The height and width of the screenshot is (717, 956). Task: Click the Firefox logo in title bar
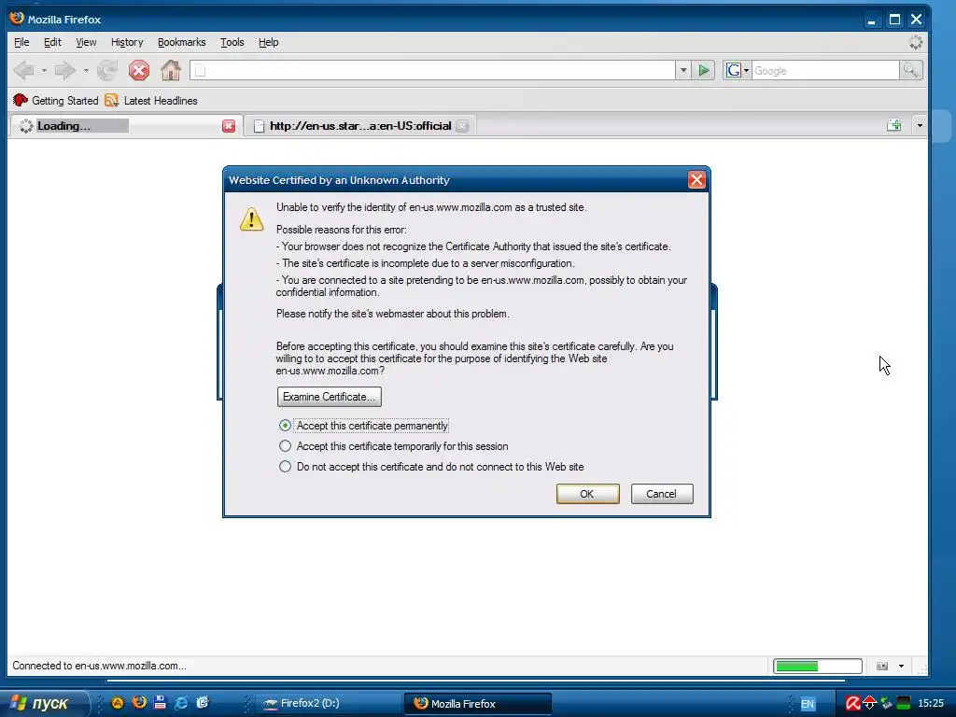[x=17, y=19]
